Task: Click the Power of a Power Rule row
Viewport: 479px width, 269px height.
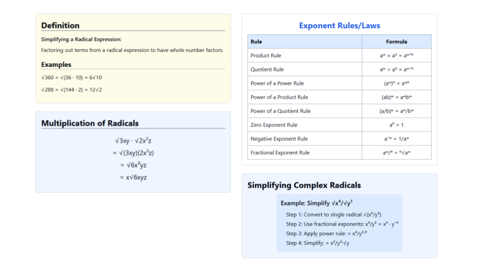Action: (x=339, y=83)
